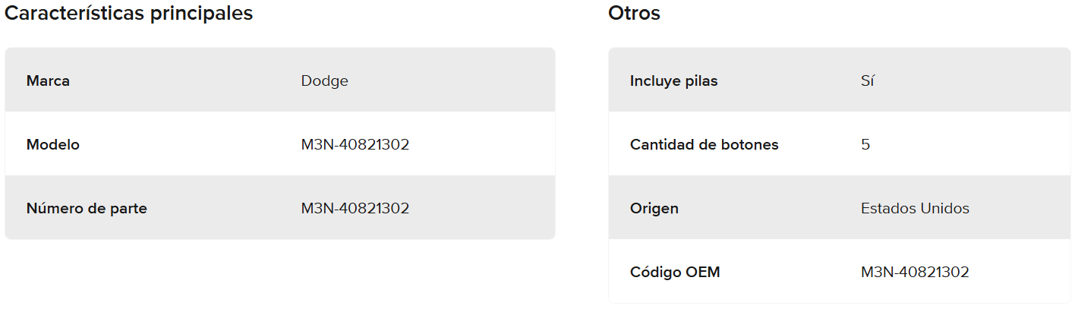The width and height of the screenshot is (1078, 309).
Task: Select the Modelo label
Action: coord(52,144)
